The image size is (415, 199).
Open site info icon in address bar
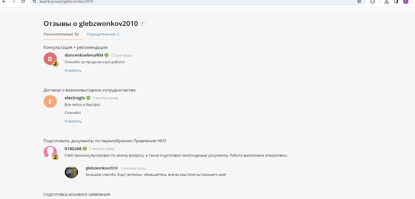tap(34, 2)
